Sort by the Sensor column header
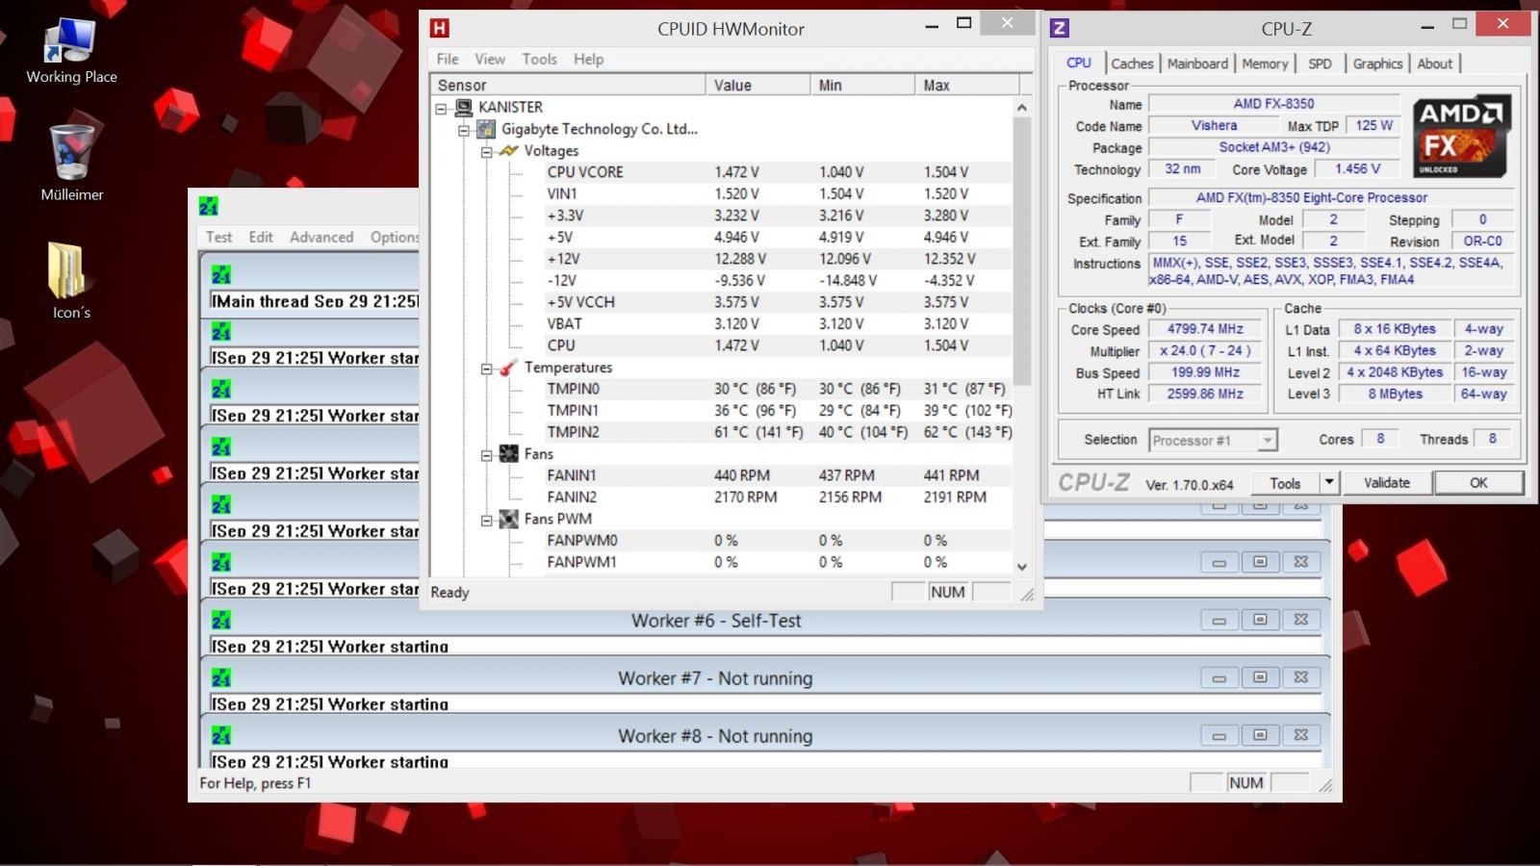 tap(568, 85)
